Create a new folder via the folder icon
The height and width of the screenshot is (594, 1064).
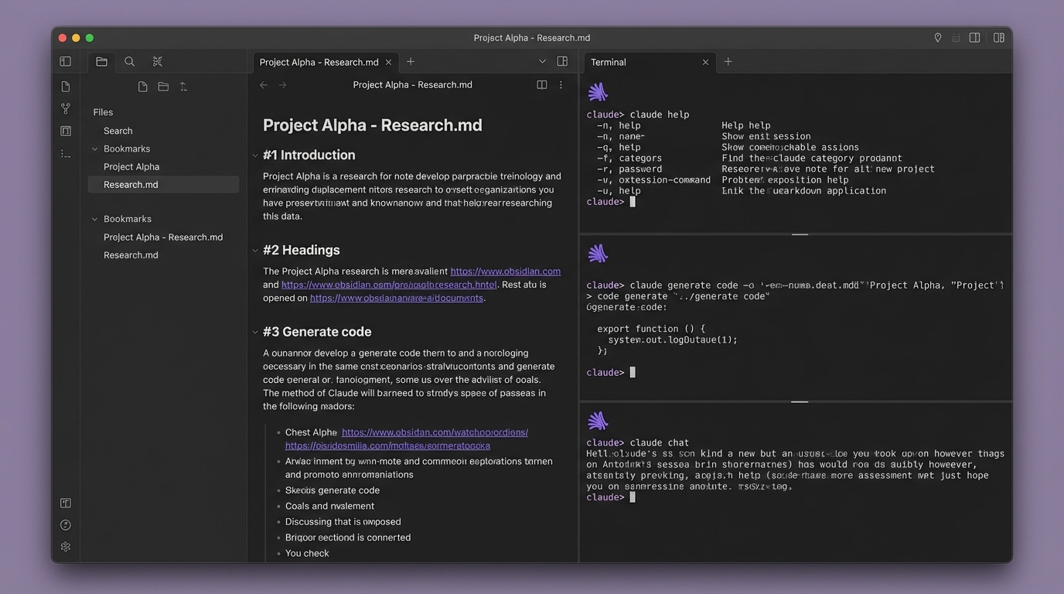(x=163, y=87)
